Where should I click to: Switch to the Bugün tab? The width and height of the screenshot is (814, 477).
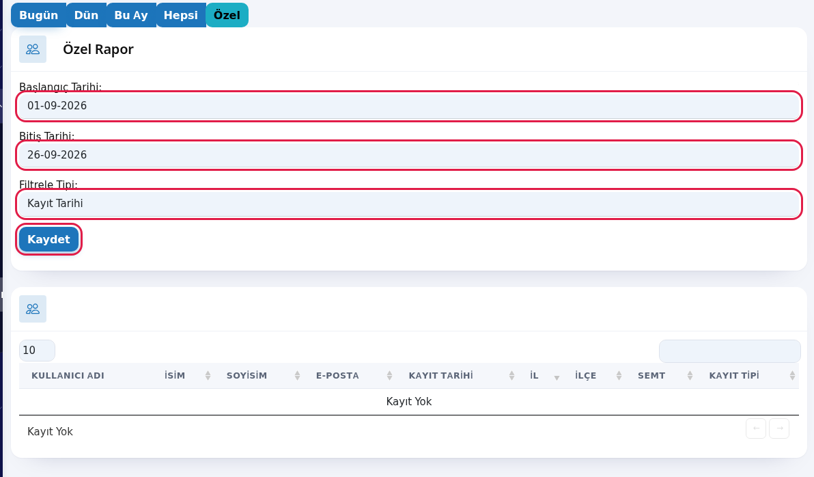pos(39,15)
